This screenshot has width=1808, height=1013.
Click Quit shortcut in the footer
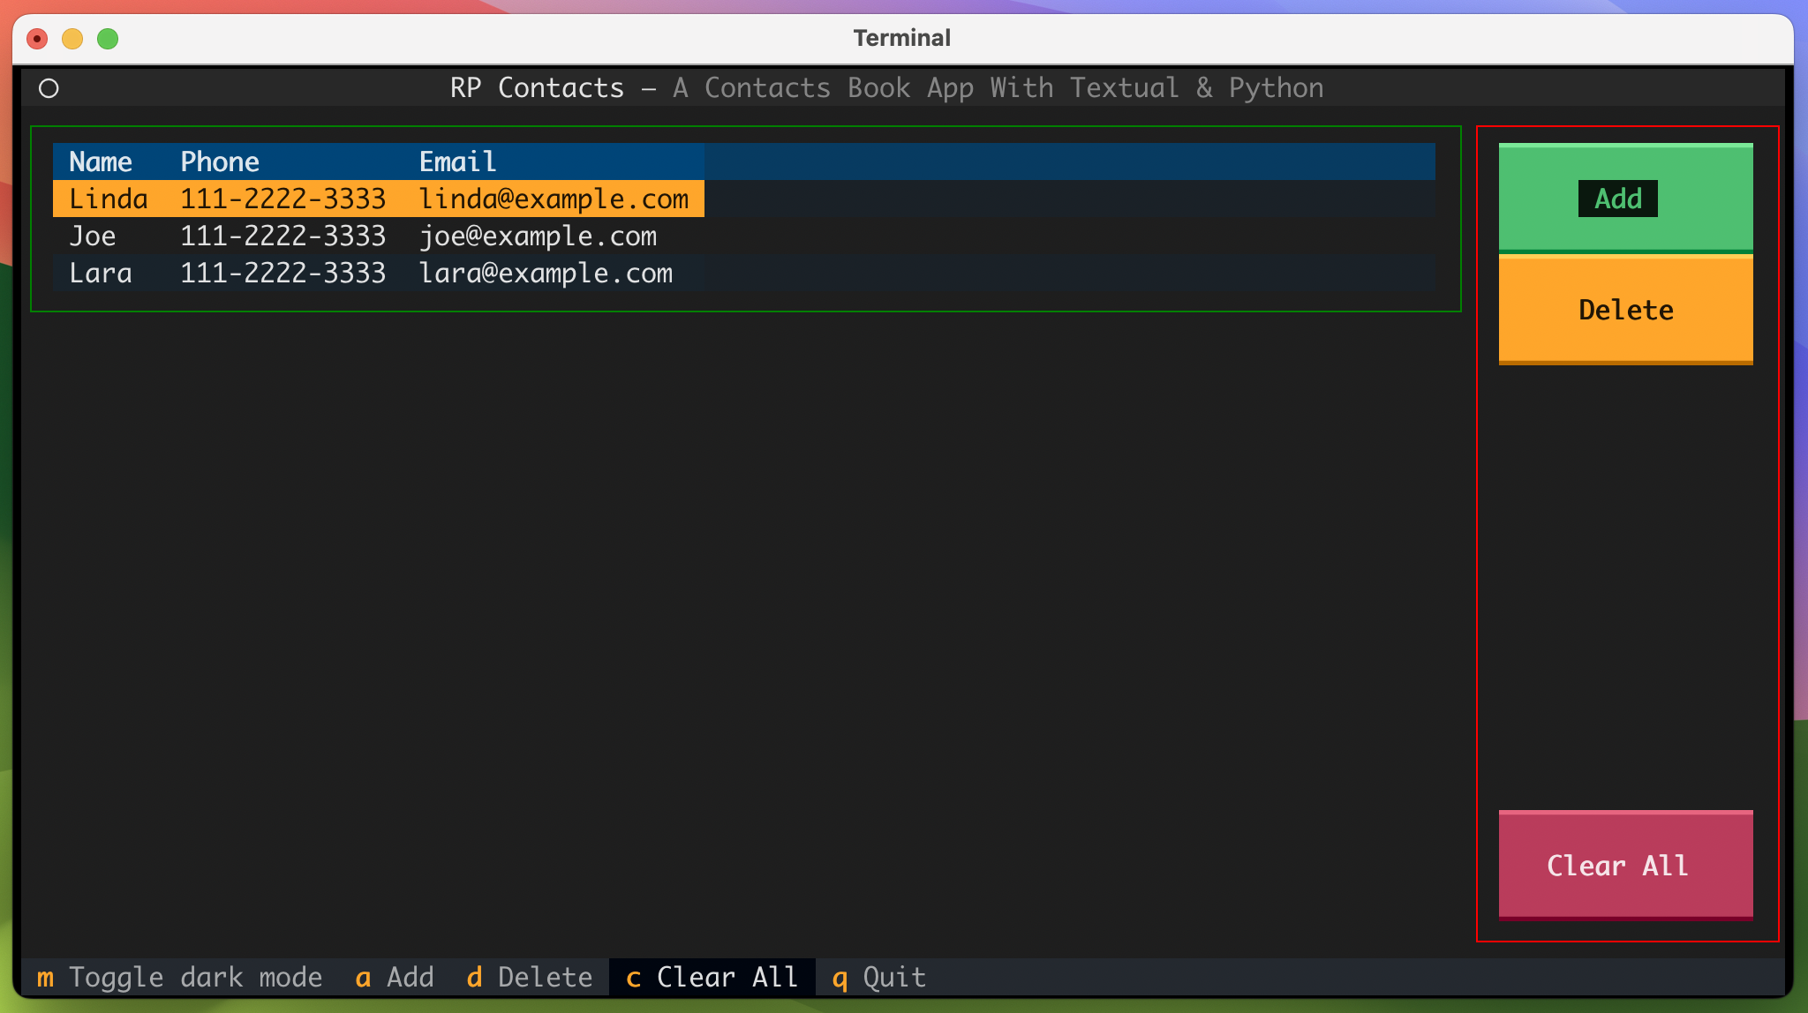coord(879,978)
